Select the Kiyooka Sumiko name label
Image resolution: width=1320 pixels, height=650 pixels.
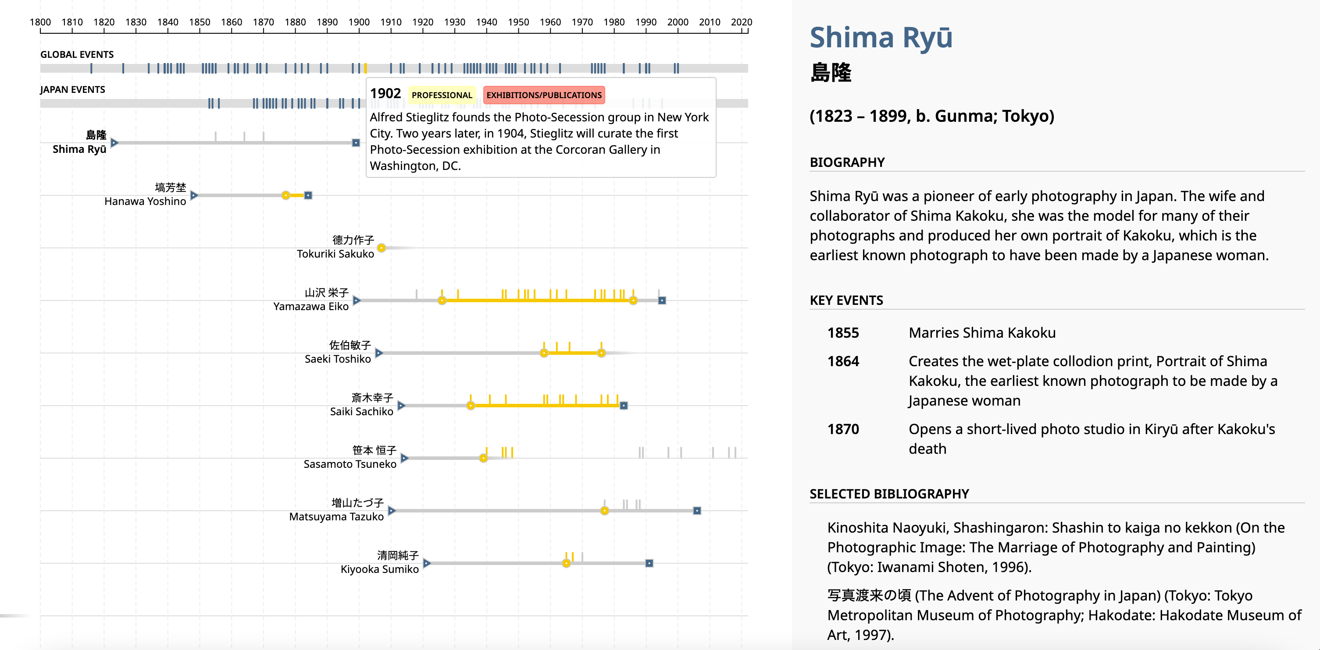click(379, 569)
